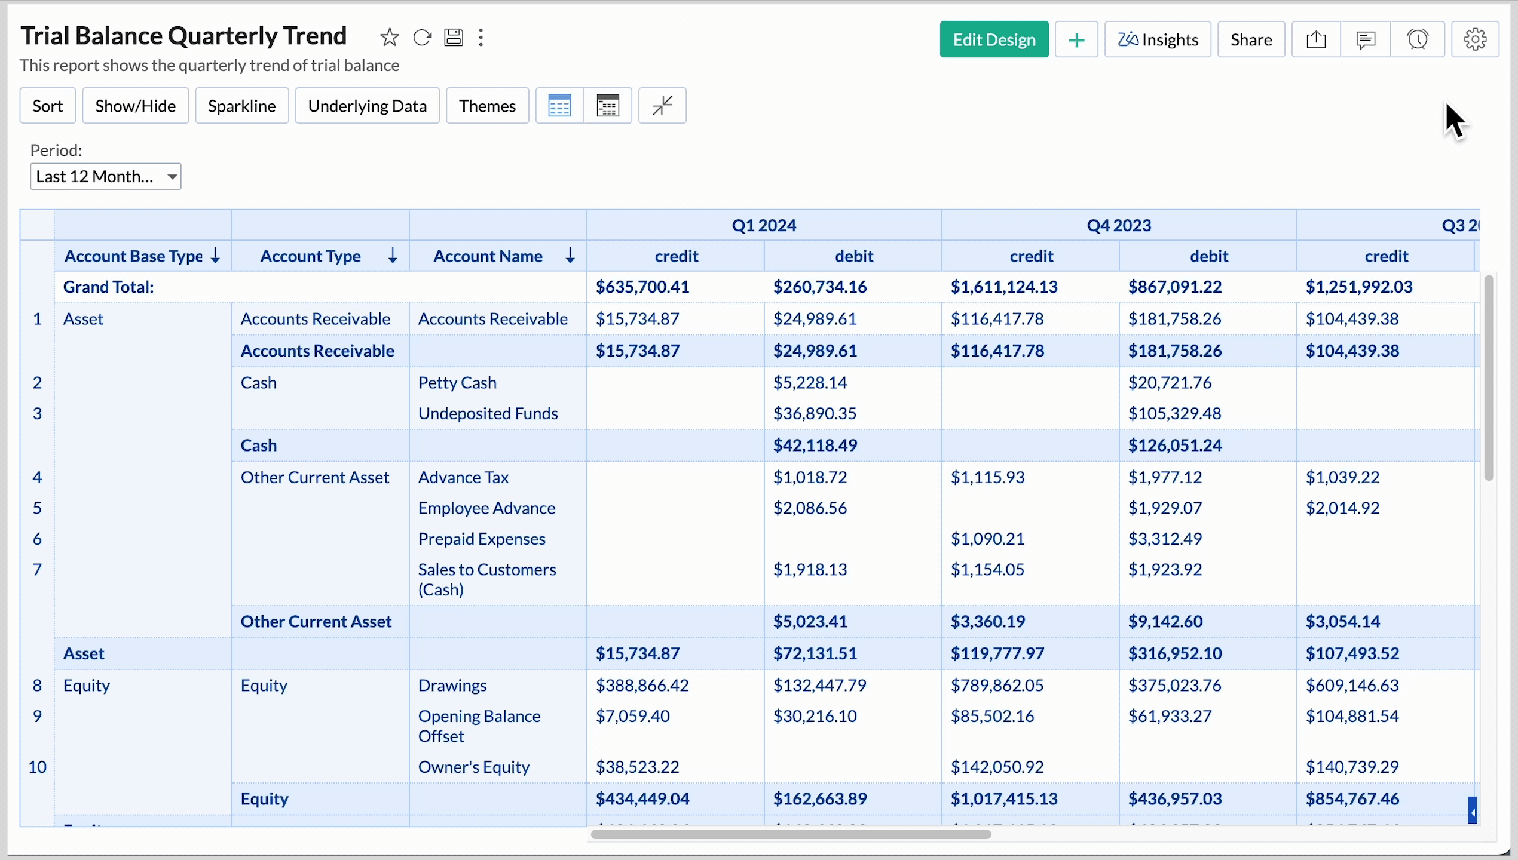Mark report as favorite with star icon
The width and height of the screenshot is (1518, 860).
pos(389,38)
